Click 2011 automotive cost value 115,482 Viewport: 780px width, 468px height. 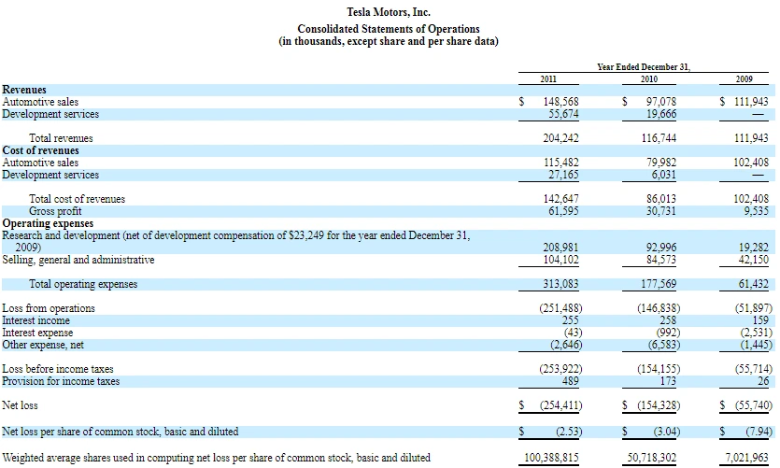[x=561, y=163]
